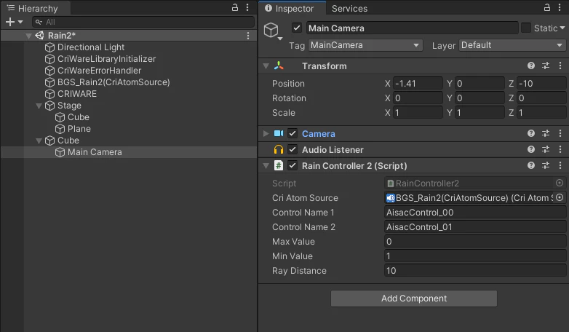Edit the Main Camera name field
The image size is (569, 332).
pos(413,28)
